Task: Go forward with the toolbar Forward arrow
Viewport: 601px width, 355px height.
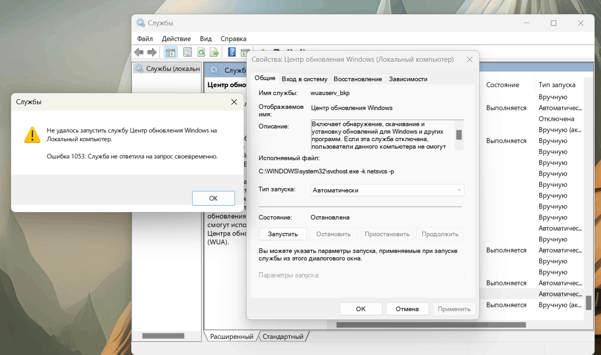Action: [152, 52]
